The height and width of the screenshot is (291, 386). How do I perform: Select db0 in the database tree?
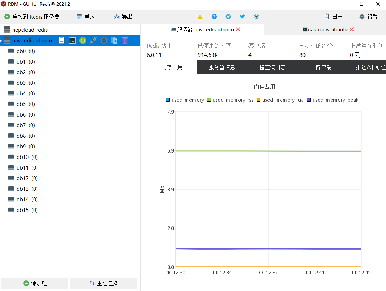coord(21,51)
